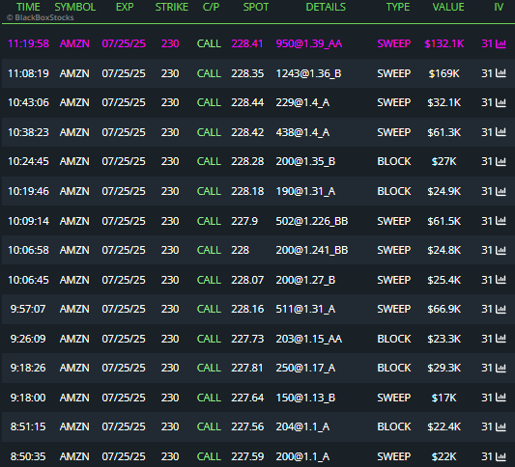Click the $29.3K value cell
The height and width of the screenshot is (467, 515).
pyautogui.click(x=444, y=368)
